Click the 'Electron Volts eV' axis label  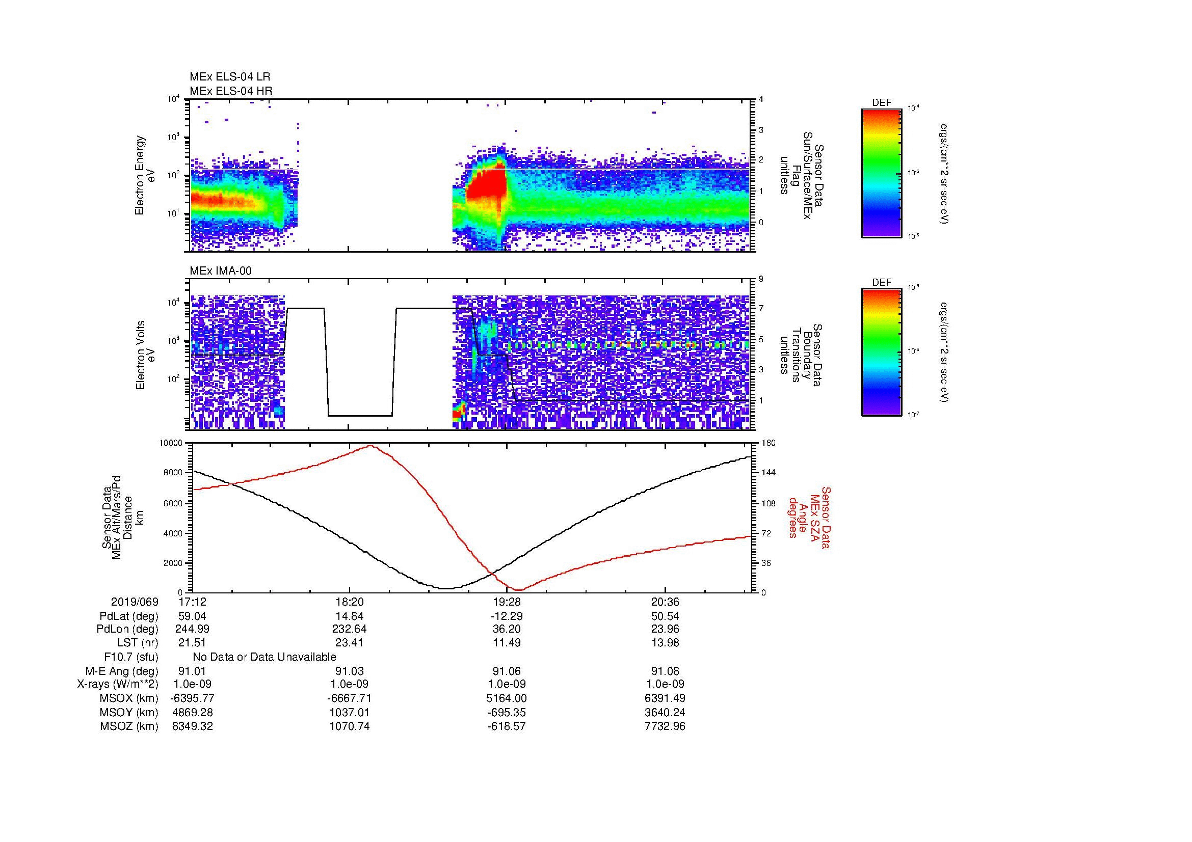[145, 356]
